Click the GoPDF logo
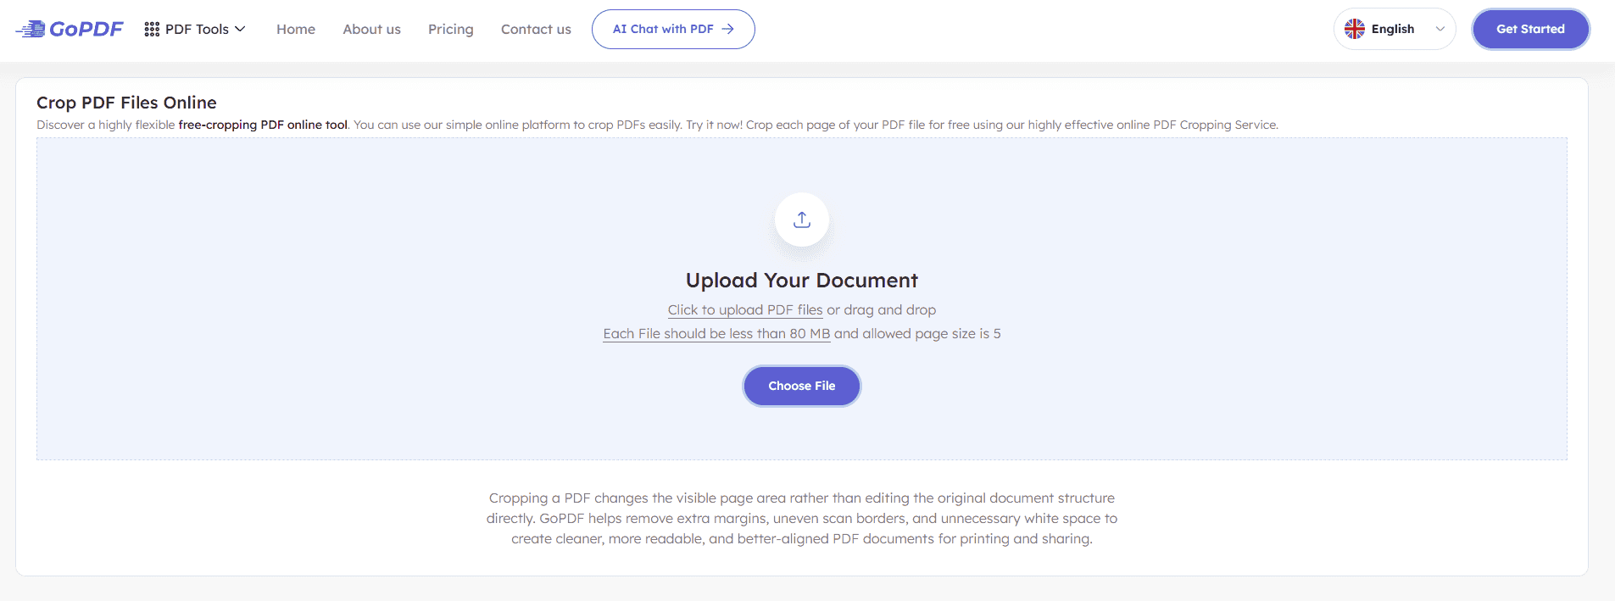1615x601 pixels. click(70, 29)
